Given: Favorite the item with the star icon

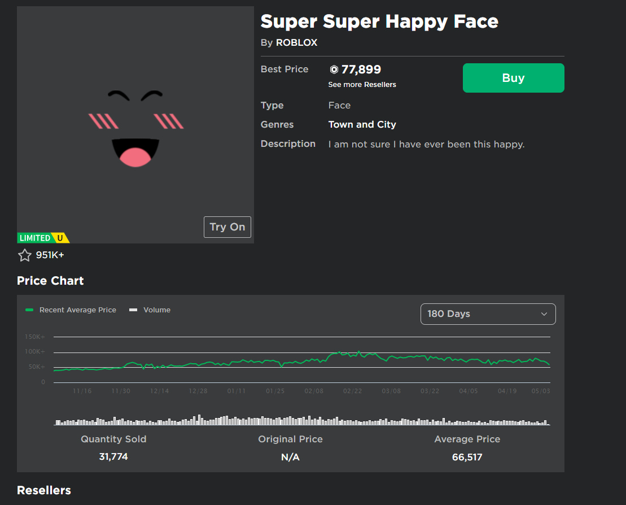Looking at the screenshot, I should pos(25,255).
